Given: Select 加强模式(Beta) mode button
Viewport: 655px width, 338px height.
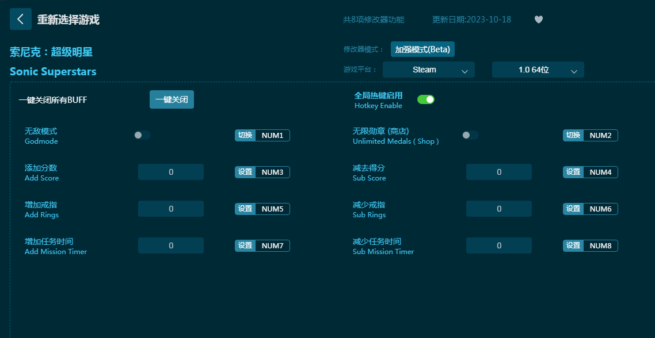Looking at the screenshot, I should pos(422,49).
